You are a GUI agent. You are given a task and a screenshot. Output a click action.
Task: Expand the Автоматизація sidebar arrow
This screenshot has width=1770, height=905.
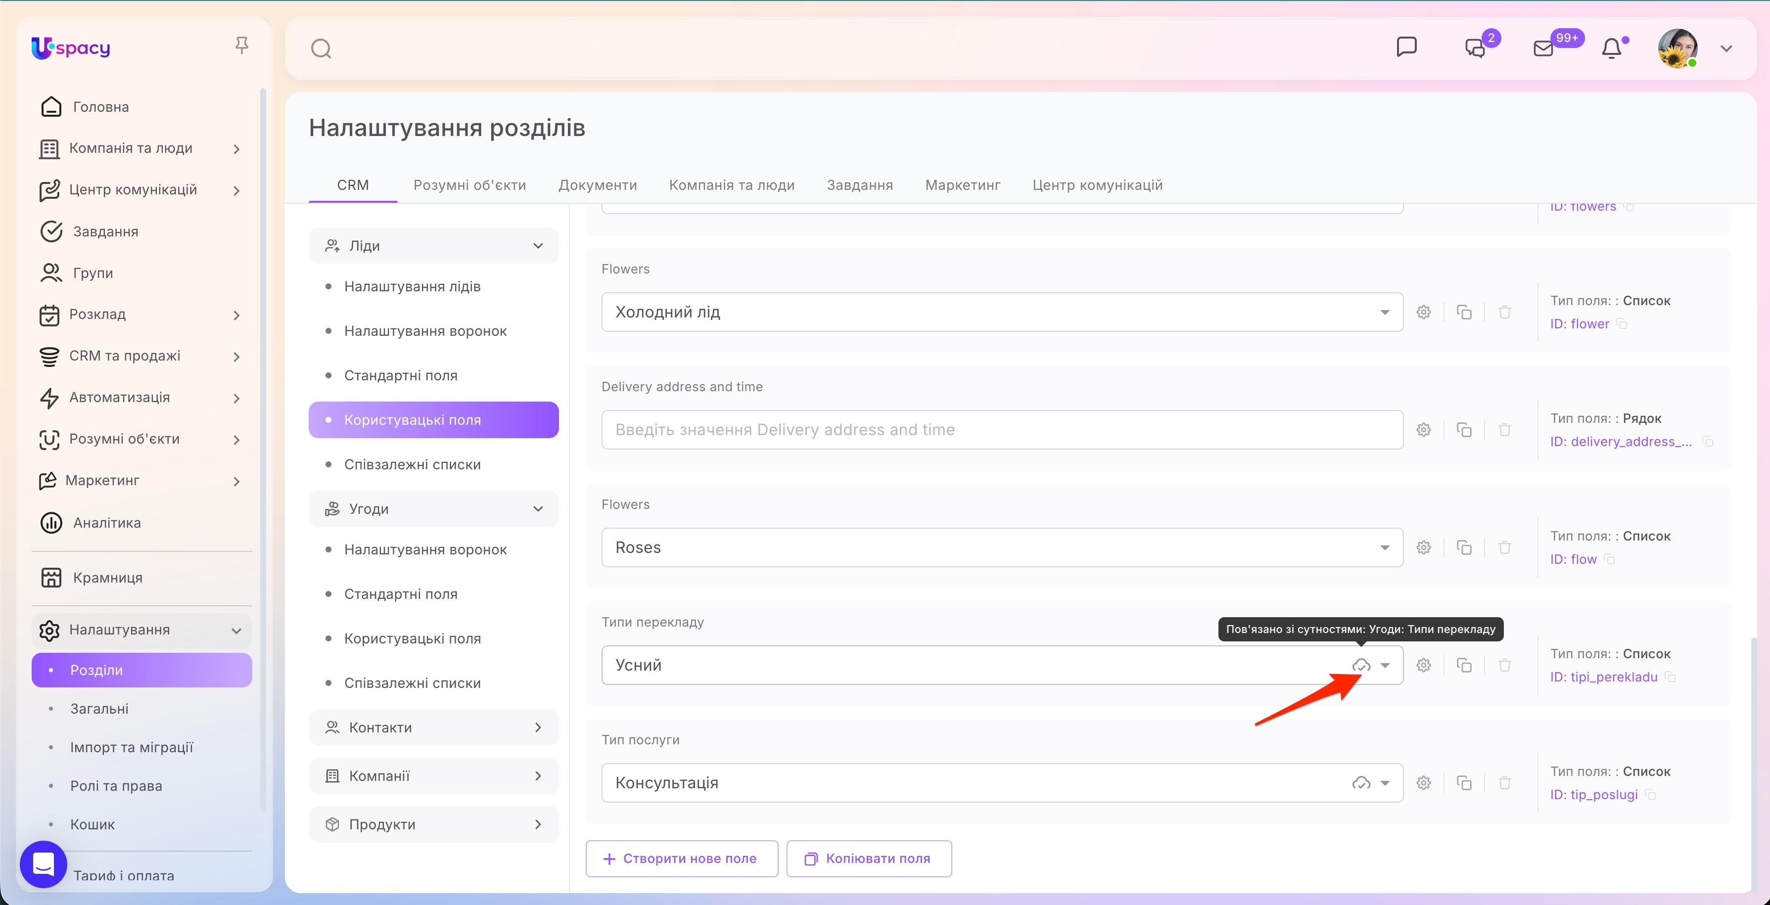[236, 398]
